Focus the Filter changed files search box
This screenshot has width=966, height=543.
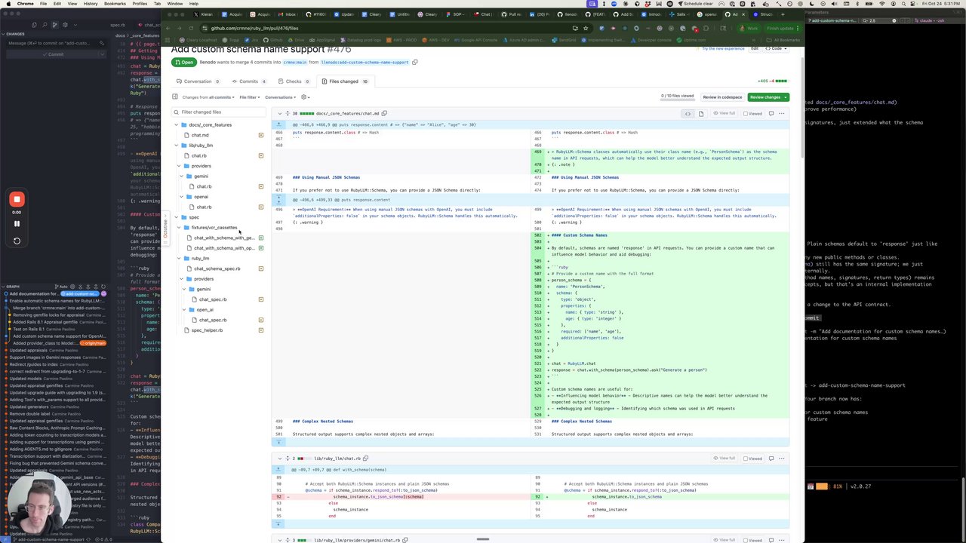click(219, 112)
